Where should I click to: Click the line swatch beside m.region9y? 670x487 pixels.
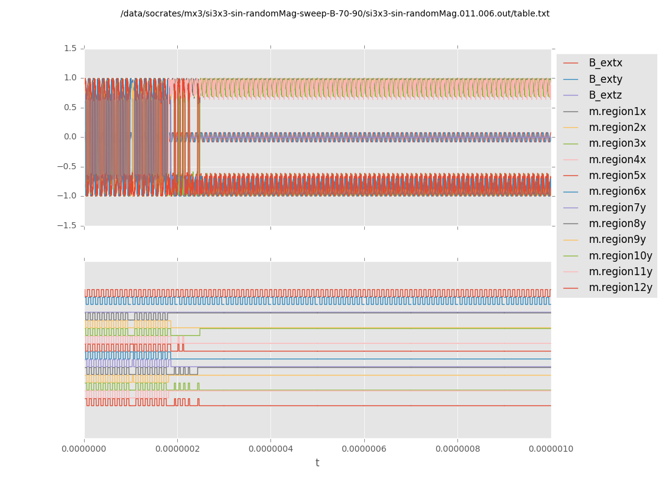571,240
